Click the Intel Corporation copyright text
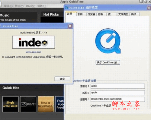The image size is (151, 120). (x=32, y=57)
